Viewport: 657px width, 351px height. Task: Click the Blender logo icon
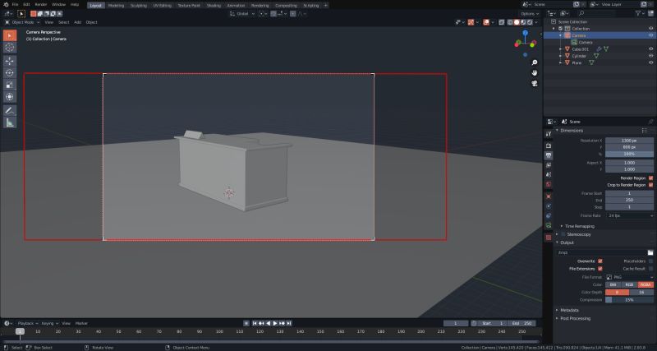[x=6, y=5]
